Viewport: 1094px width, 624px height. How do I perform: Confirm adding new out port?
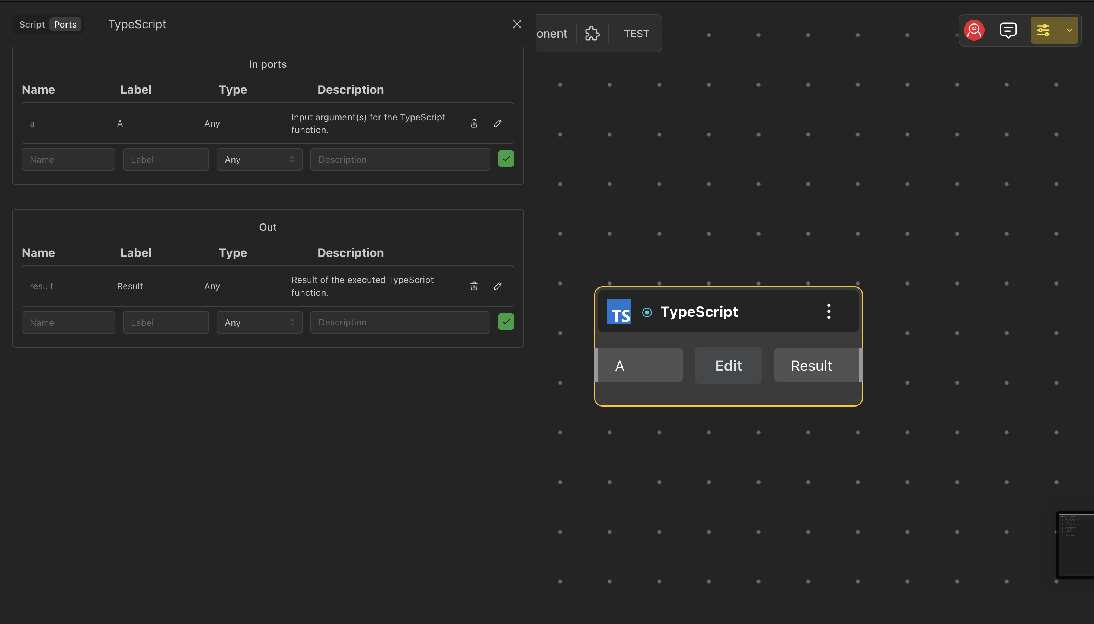(506, 322)
